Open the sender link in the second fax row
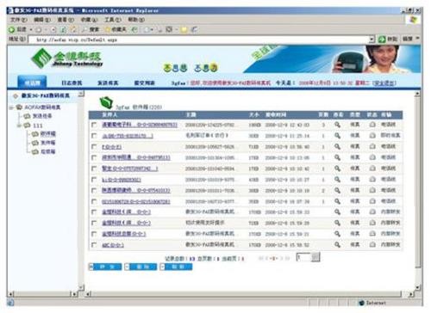Image resolution: width=431 pixels, height=313 pixels. pos(128,136)
